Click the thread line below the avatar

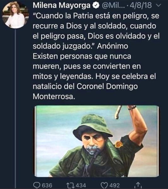click(15, 108)
